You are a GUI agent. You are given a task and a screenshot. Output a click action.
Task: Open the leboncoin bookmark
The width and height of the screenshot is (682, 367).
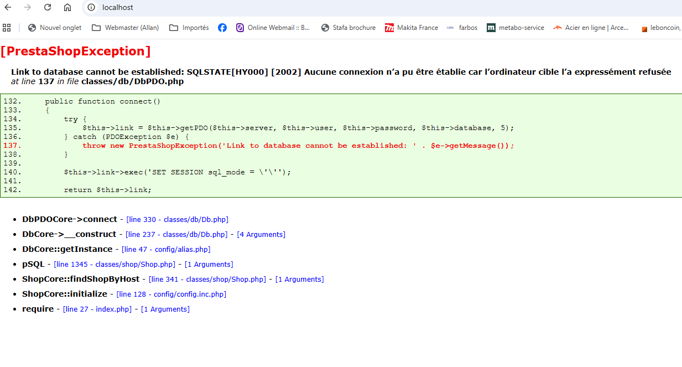[661, 28]
